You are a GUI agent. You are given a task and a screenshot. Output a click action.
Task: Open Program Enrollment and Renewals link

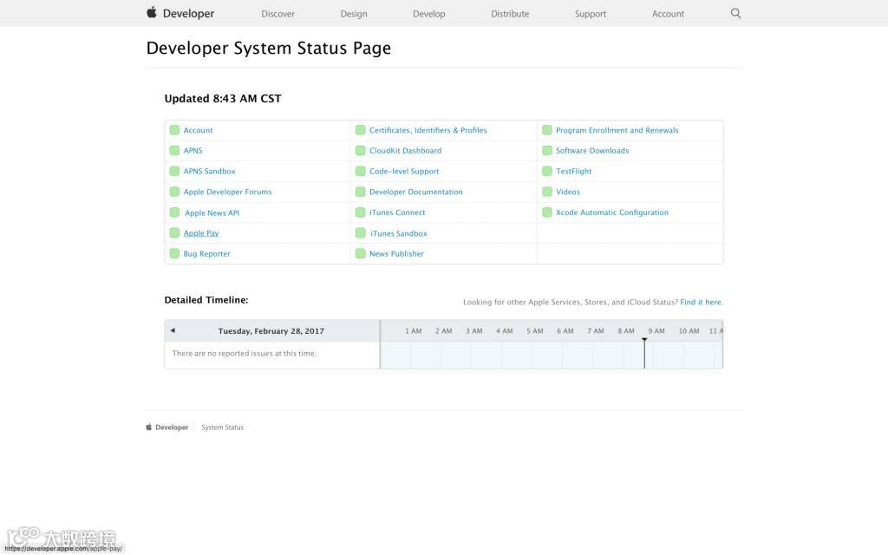(x=617, y=130)
